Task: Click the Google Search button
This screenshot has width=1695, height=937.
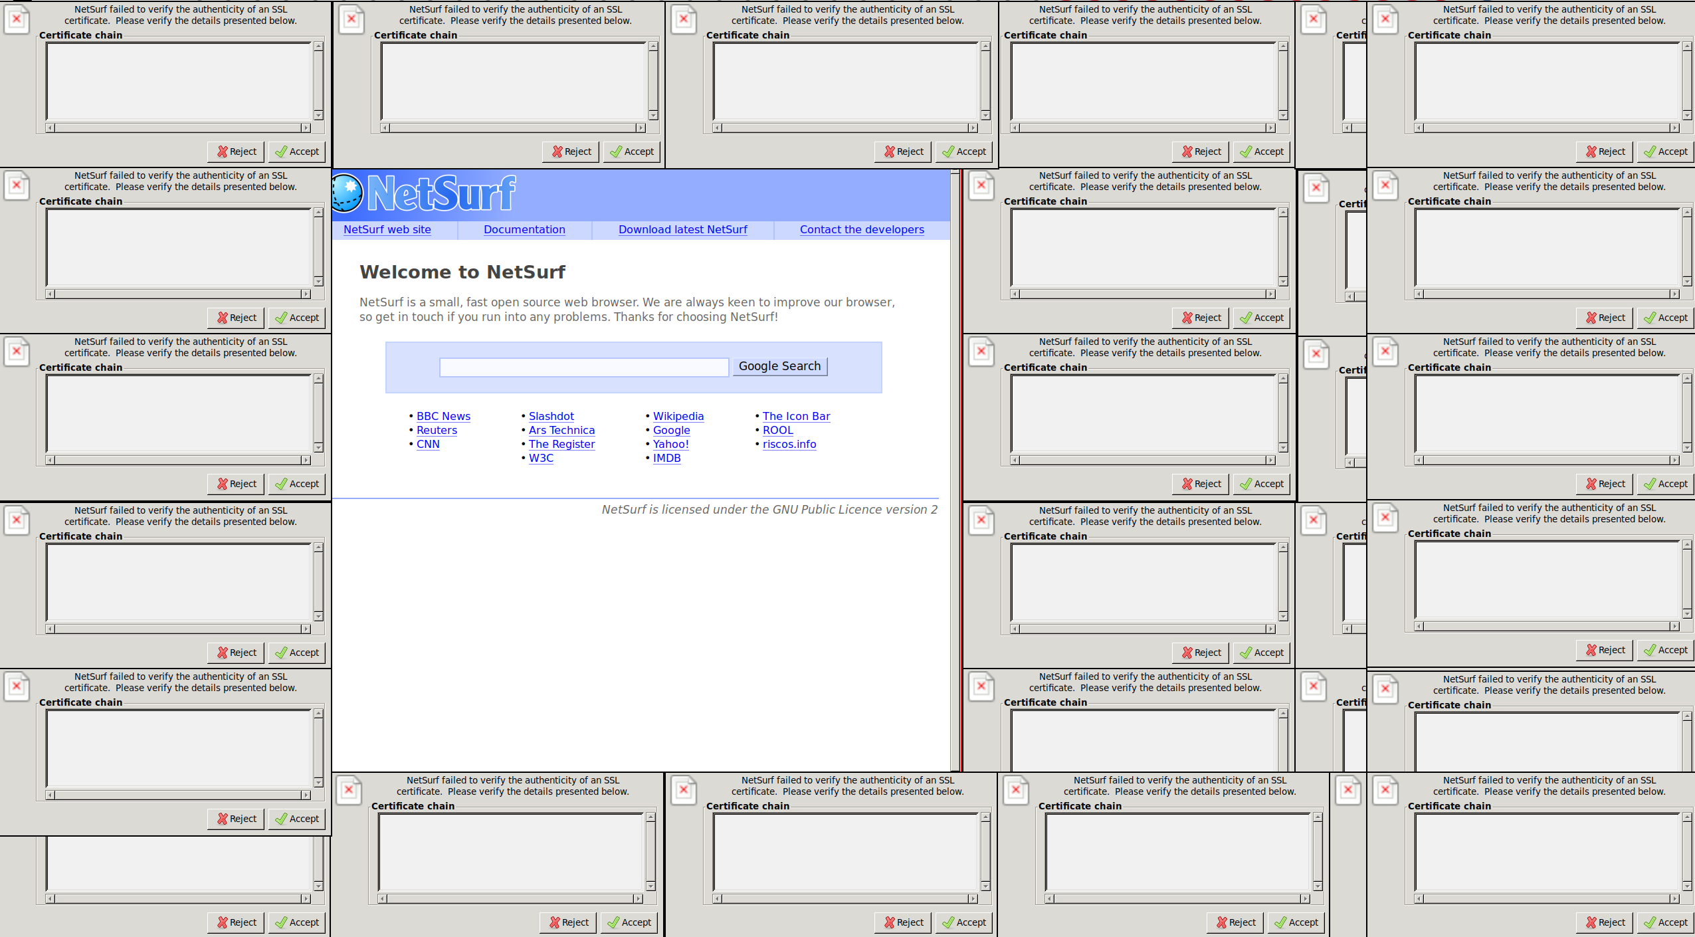Action: point(780,366)
